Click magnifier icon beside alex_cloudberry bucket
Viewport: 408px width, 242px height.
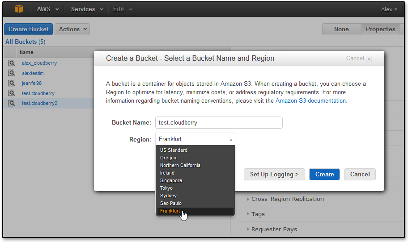pyautogui.click(x=11, y=63)
